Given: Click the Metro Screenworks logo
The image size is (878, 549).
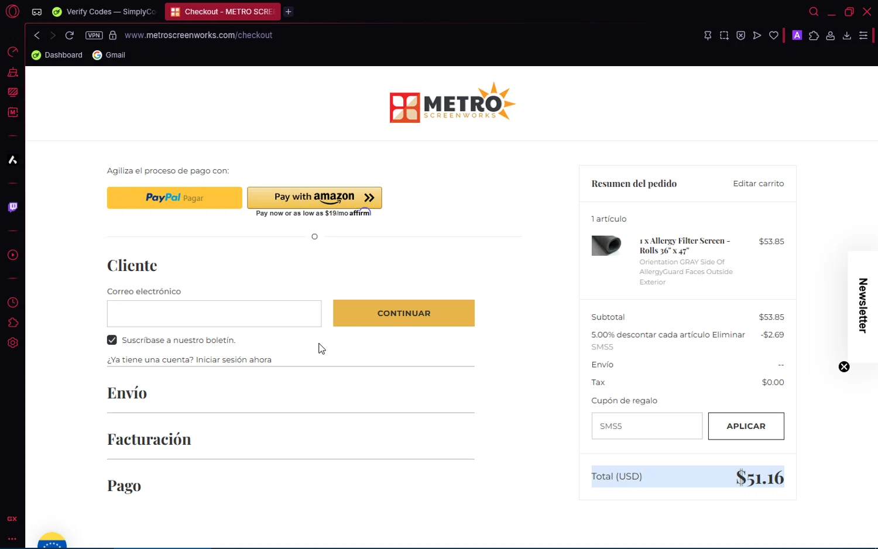Looking at the screenshot, I should tap(452, 103).
